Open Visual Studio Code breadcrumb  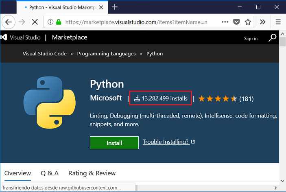pos(44,54)
